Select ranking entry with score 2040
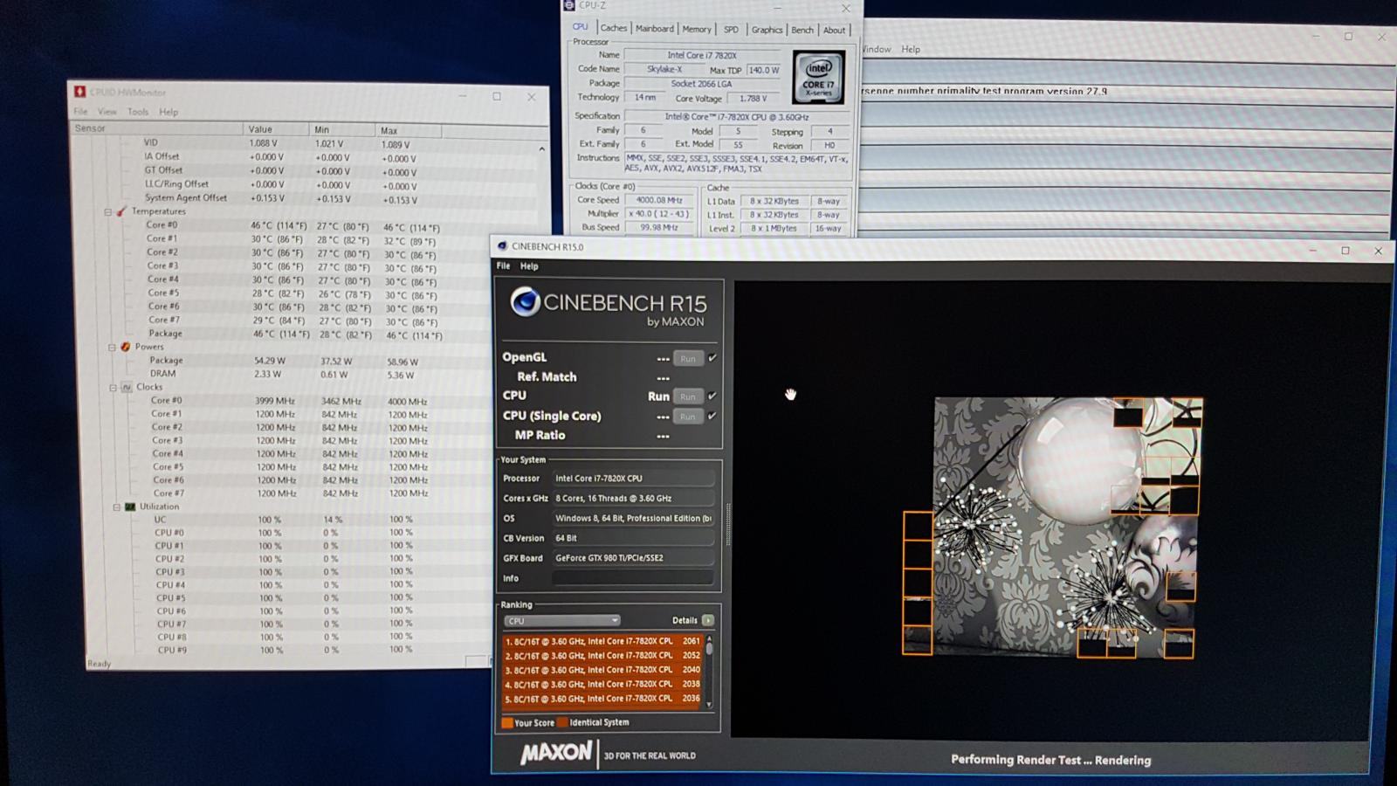 click(602, 671)
